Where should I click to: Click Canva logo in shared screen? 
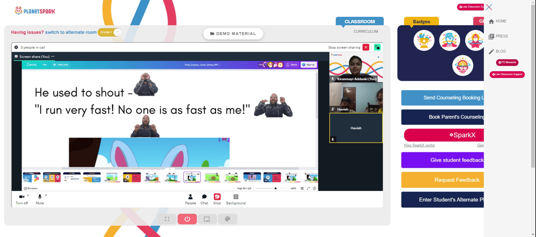point(32,64)
